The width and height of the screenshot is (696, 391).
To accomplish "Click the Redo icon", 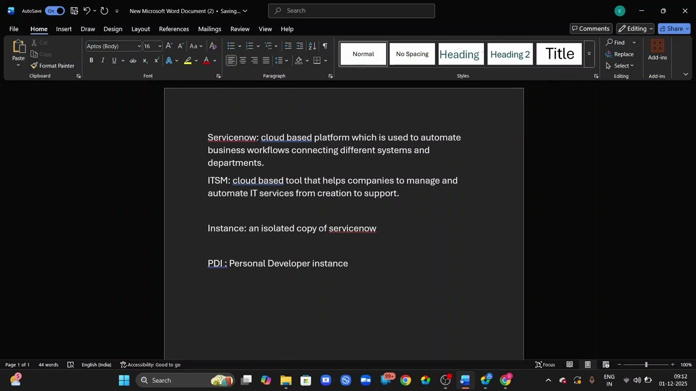I will pos(104,11).
